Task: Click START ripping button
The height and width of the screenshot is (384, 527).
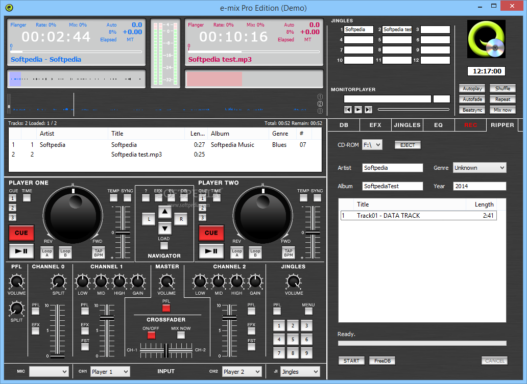Action: click(x=351, y=361)
